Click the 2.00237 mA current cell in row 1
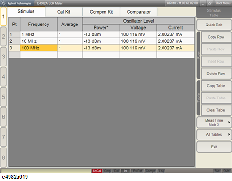This screenshot has width=232, height=181. 175,34
